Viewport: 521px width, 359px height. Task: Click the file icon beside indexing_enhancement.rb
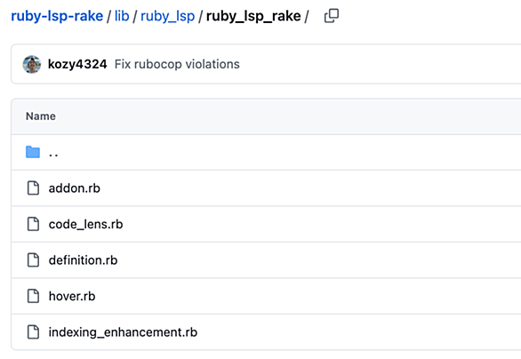pyautogui.click(x=33, y=332)
